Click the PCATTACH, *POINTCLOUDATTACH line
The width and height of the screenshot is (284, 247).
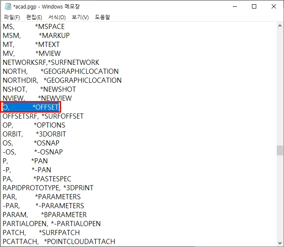pos(59,241)
